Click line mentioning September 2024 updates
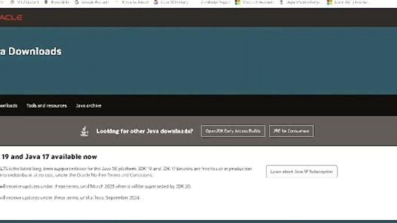The width and height of the screenshot is (397, 223). coord(70,198)
